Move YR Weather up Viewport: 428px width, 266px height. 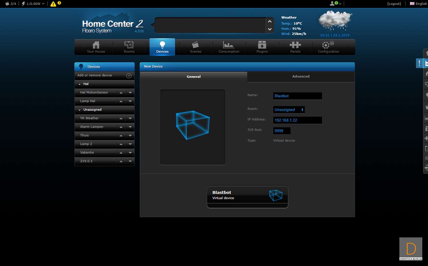coord(121,118)
